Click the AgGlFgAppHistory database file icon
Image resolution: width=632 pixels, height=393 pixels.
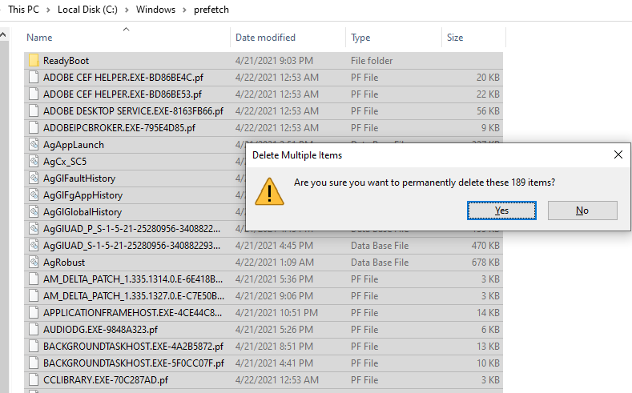(34, 195)
